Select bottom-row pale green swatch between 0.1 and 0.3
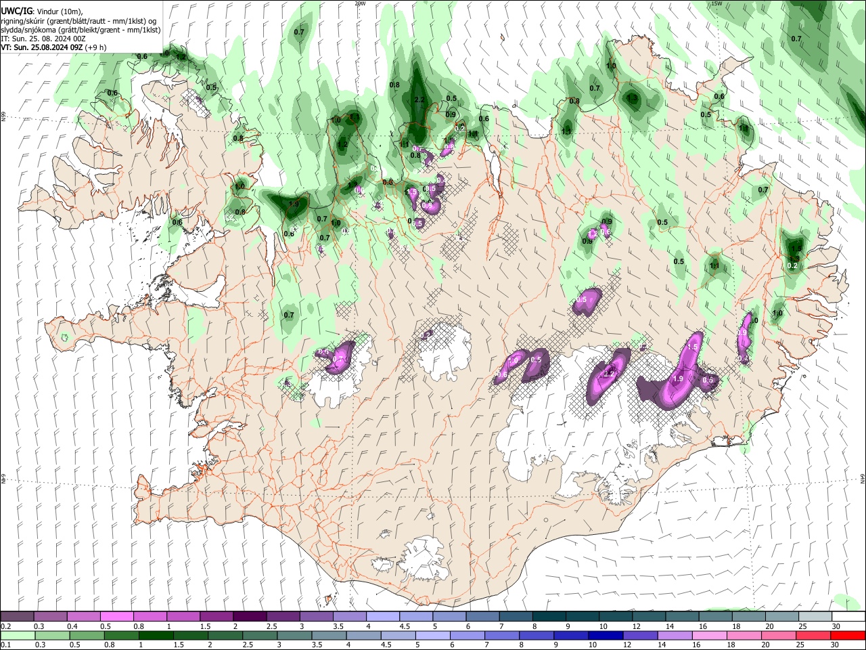Image resolution: width=866 pixels, height=650 pixels. point(18,635)
